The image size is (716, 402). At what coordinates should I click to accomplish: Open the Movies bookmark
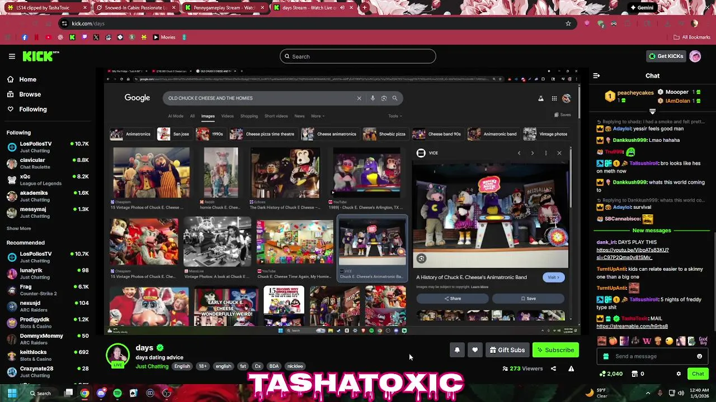(x=164, y=37)
